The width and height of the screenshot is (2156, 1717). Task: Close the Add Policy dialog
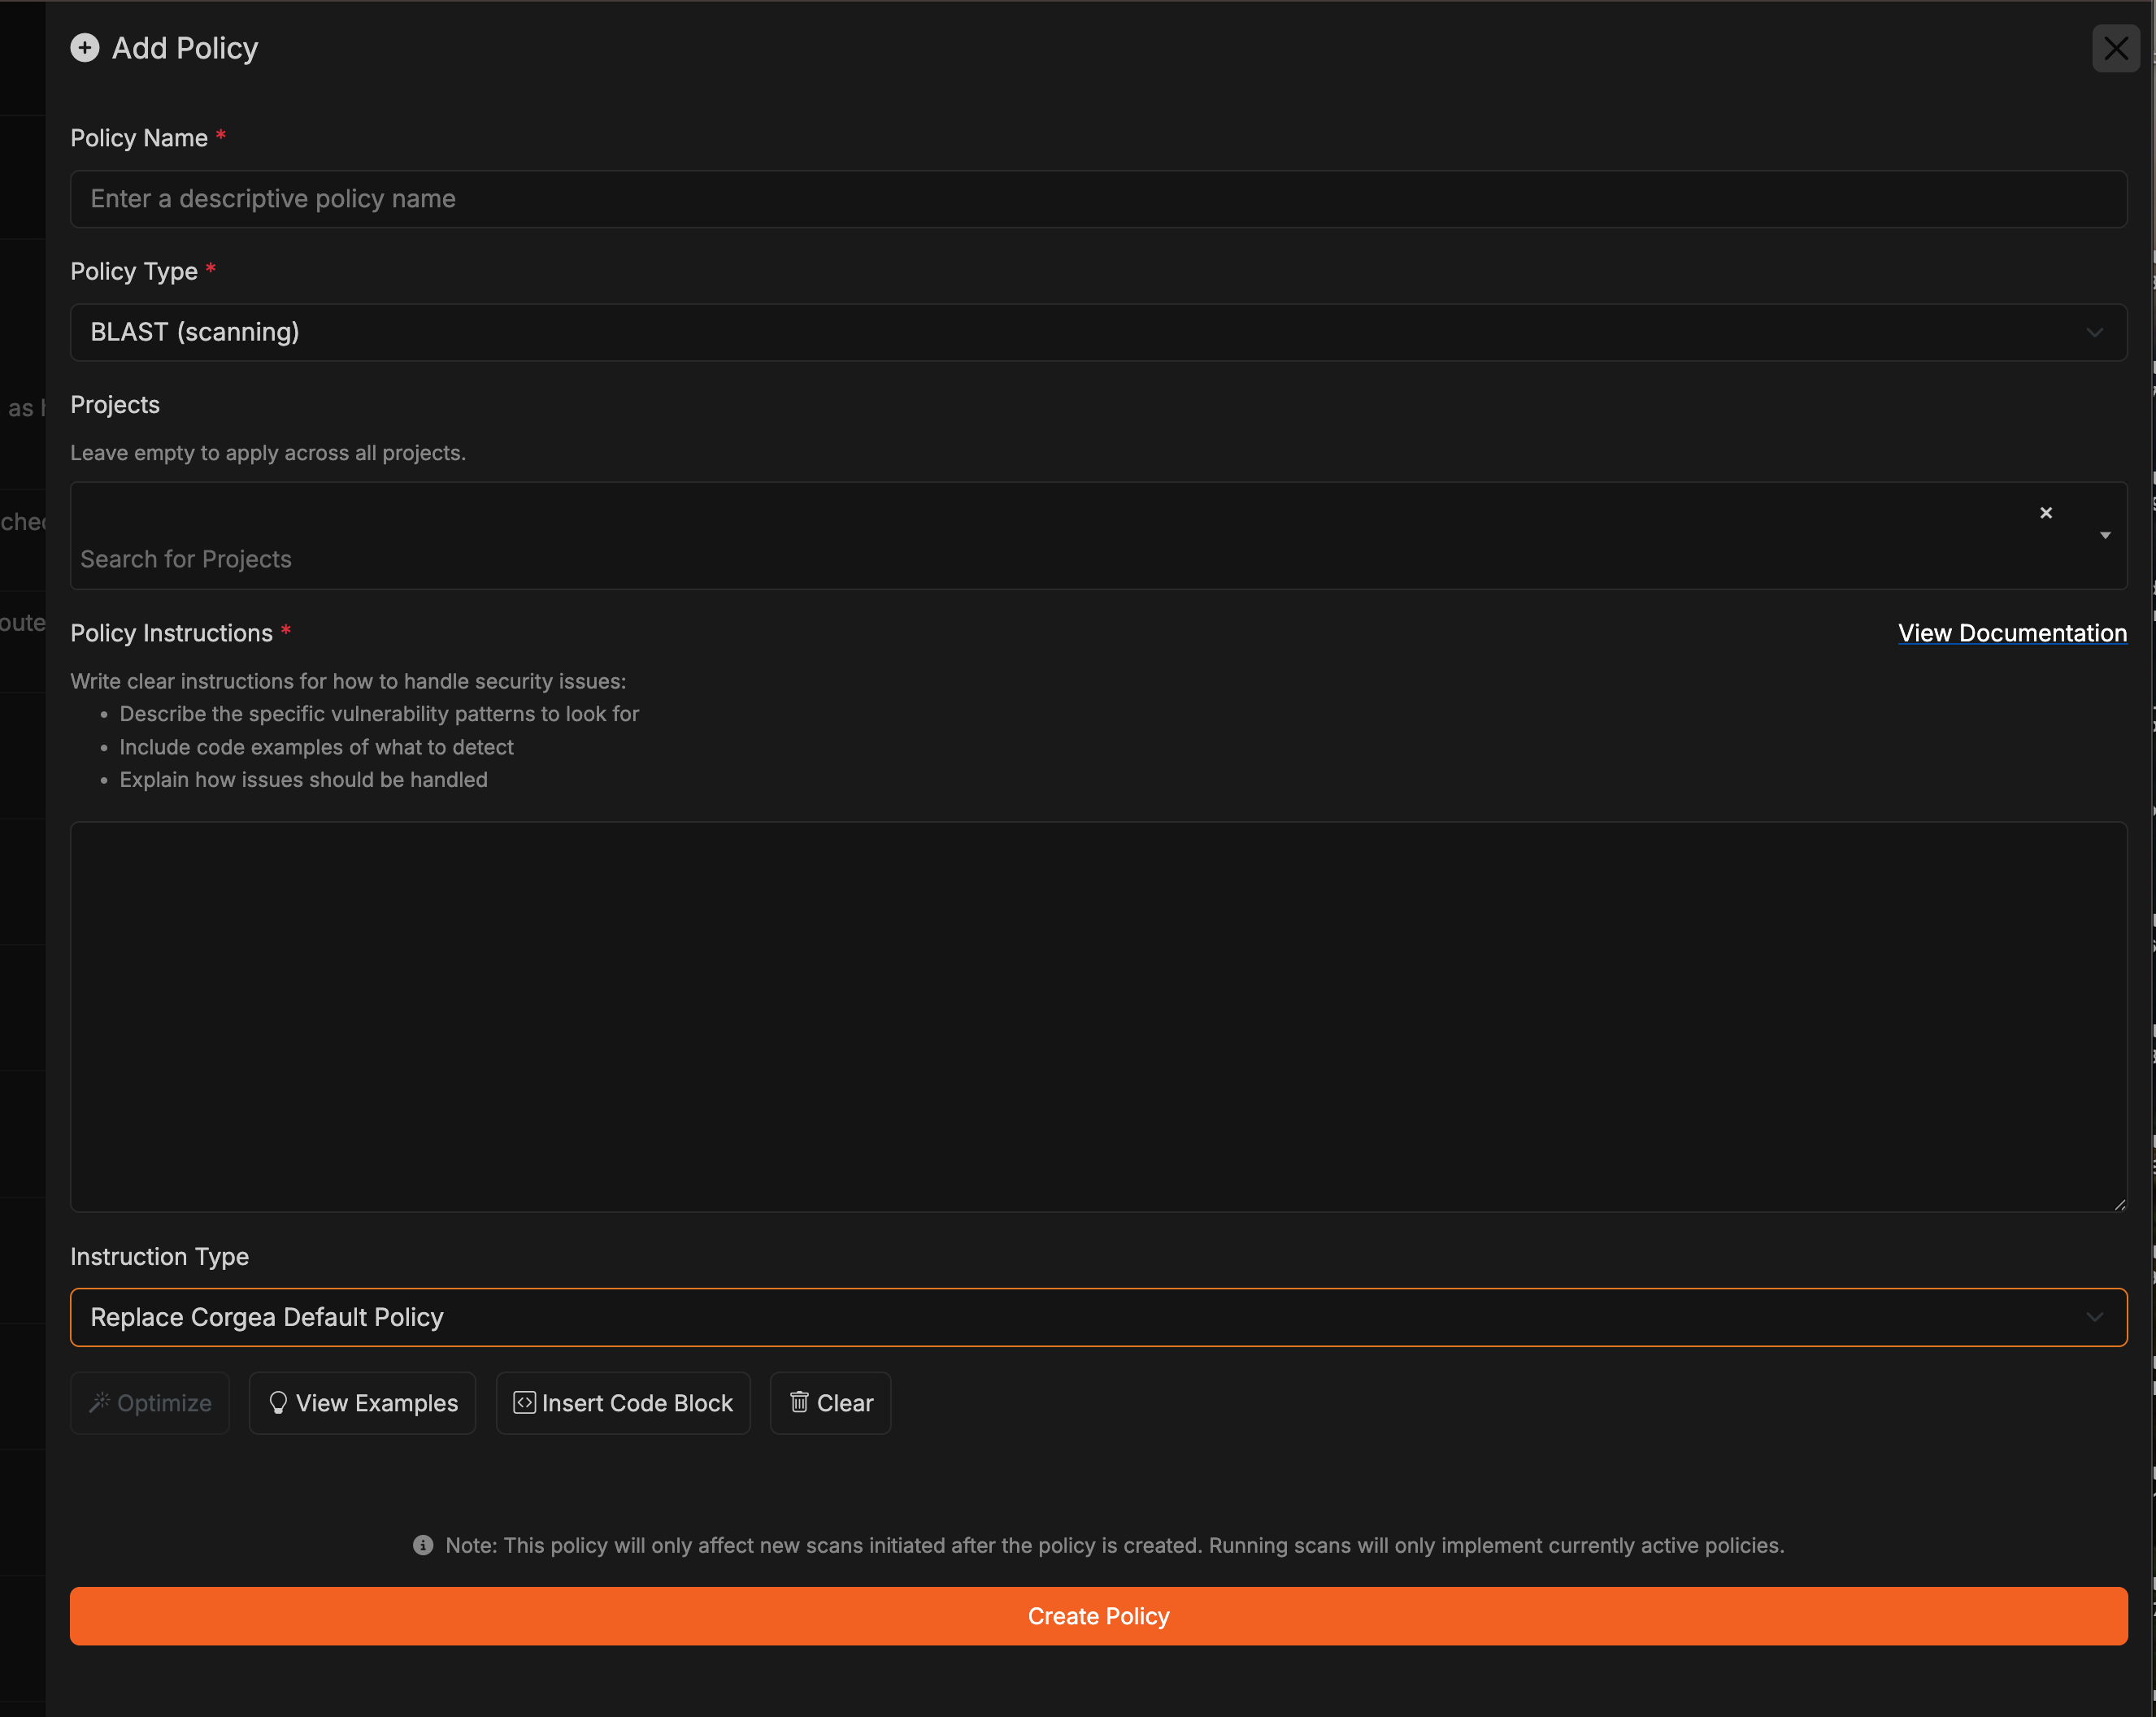(x=2115, y=48)
